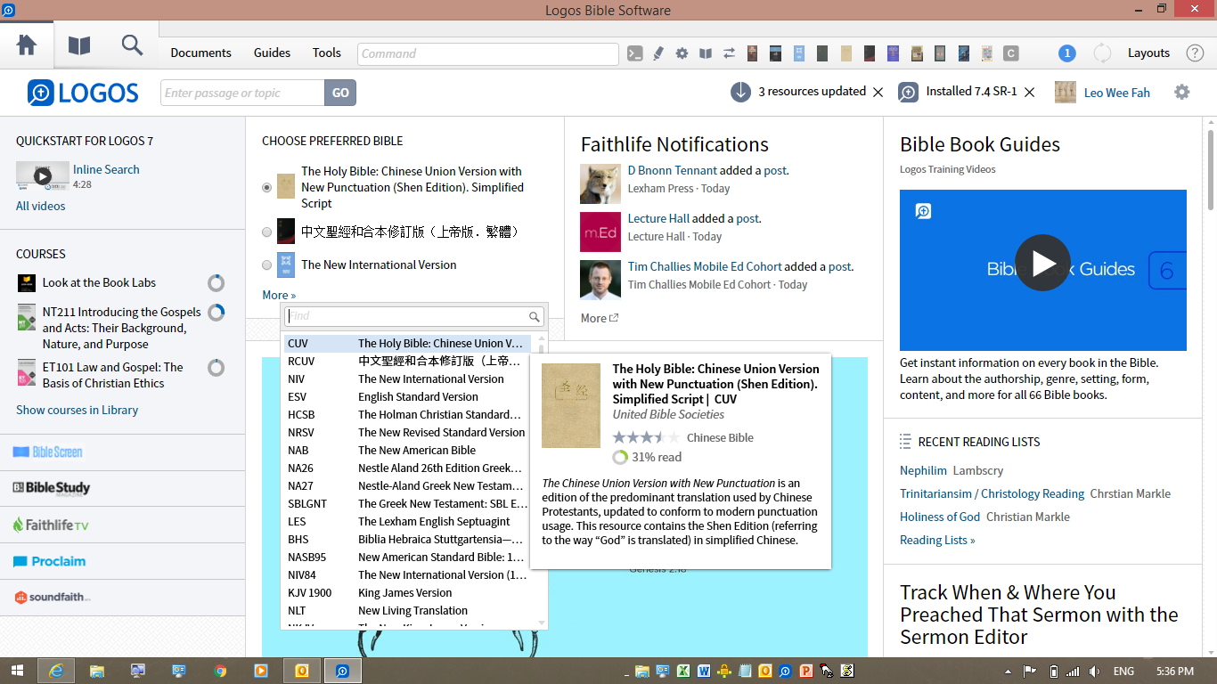Click the GO button
Screen dimensions: 1217x684
click(340, 93)
